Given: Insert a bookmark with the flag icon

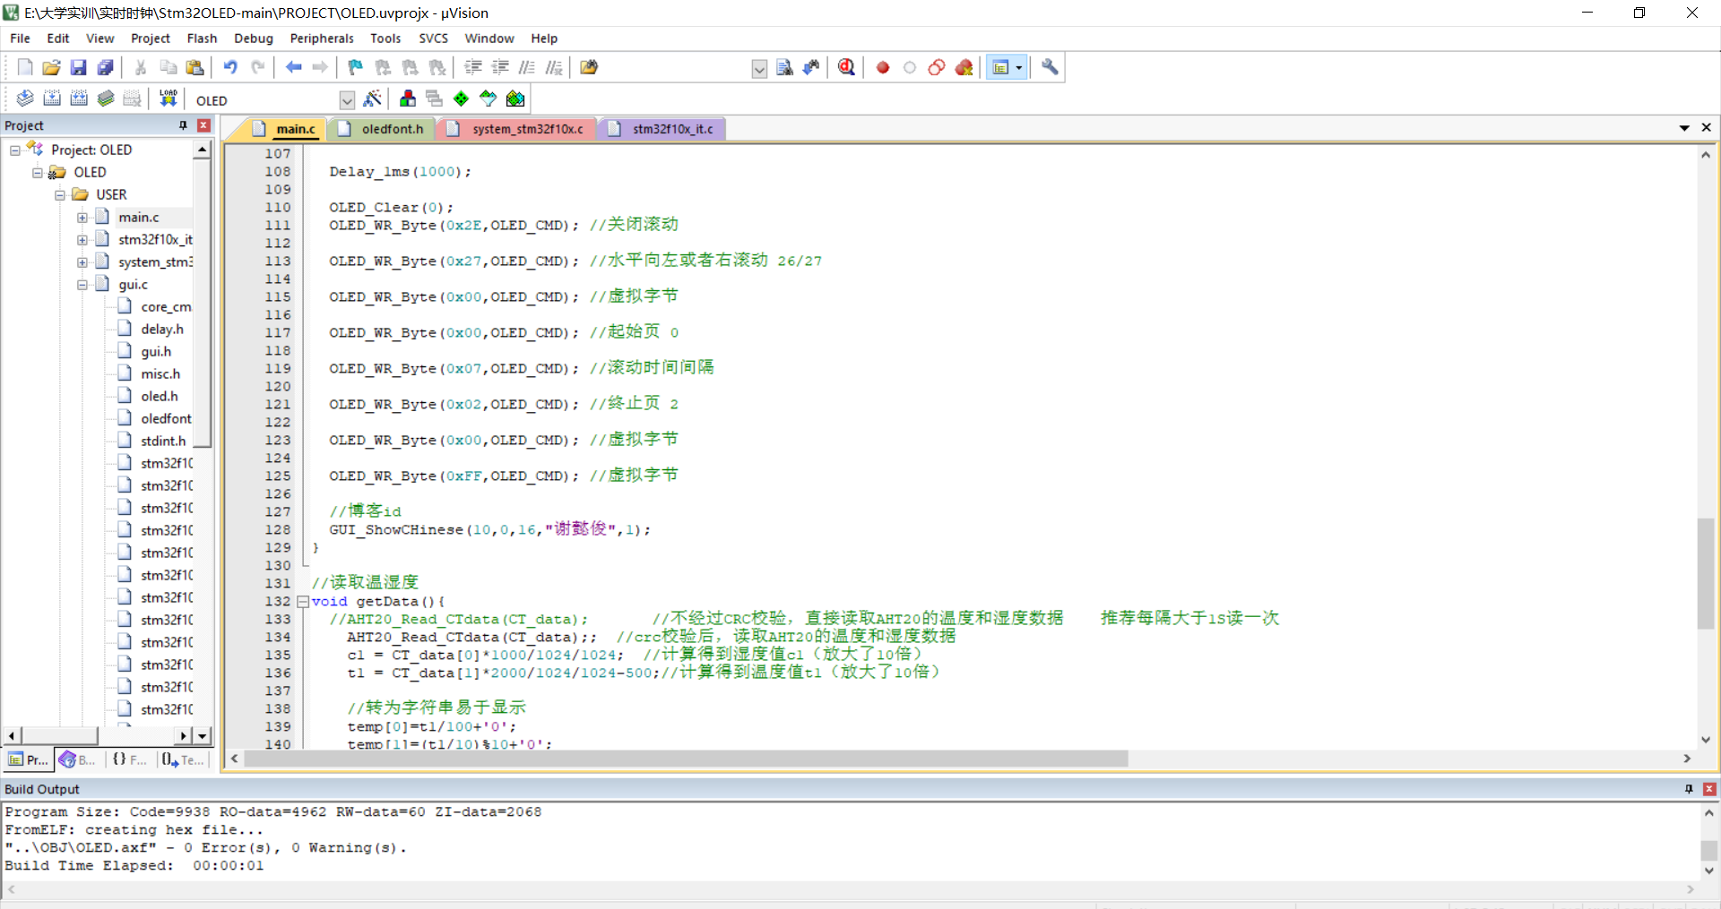Looking at the screenshot, I should (x=356, y=67).
